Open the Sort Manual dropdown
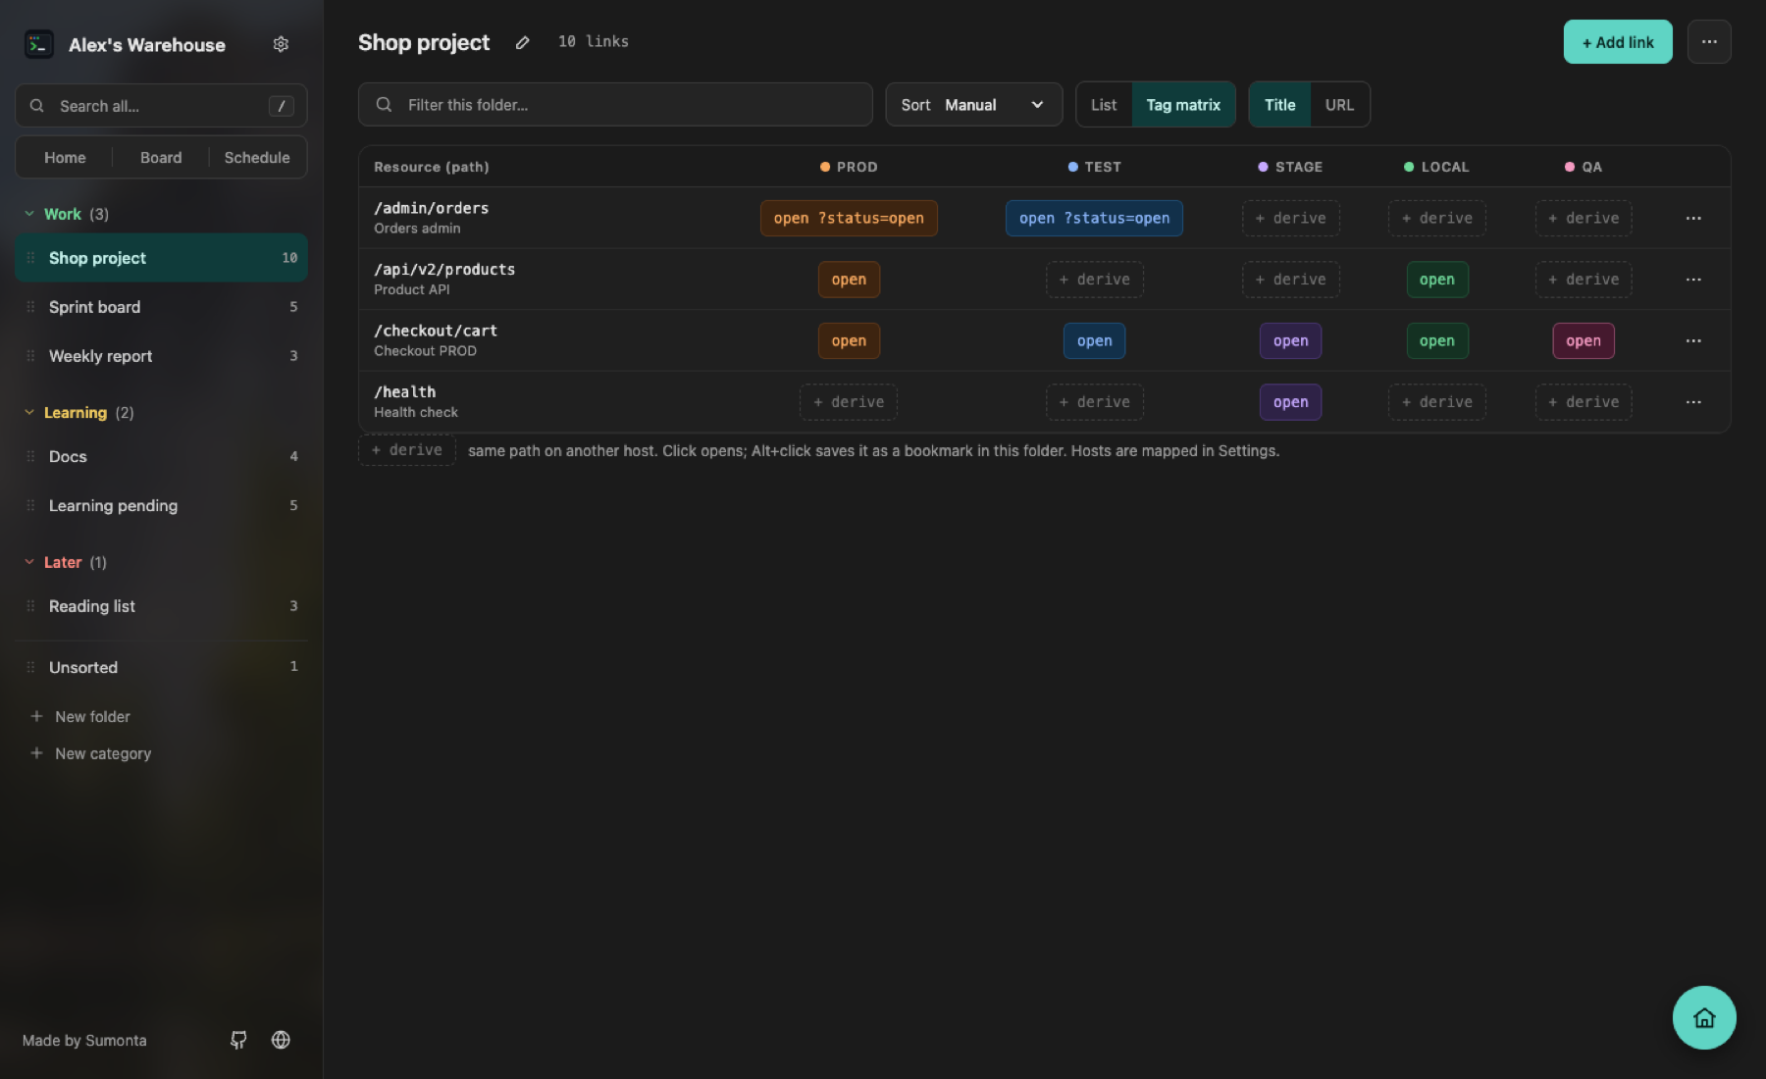Viewport: 1766px width, 1079px height. tap(973, 105)
